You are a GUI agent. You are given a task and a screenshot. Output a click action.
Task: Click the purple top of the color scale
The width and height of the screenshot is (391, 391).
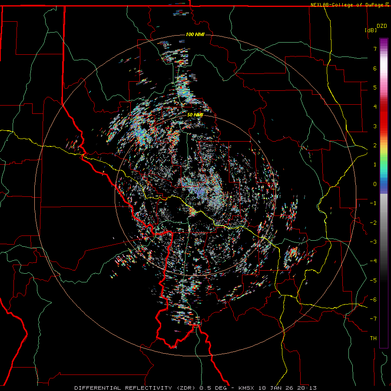tap(384, 41)
